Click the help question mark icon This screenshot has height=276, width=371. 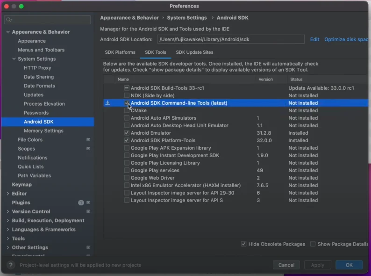(11, 265)
